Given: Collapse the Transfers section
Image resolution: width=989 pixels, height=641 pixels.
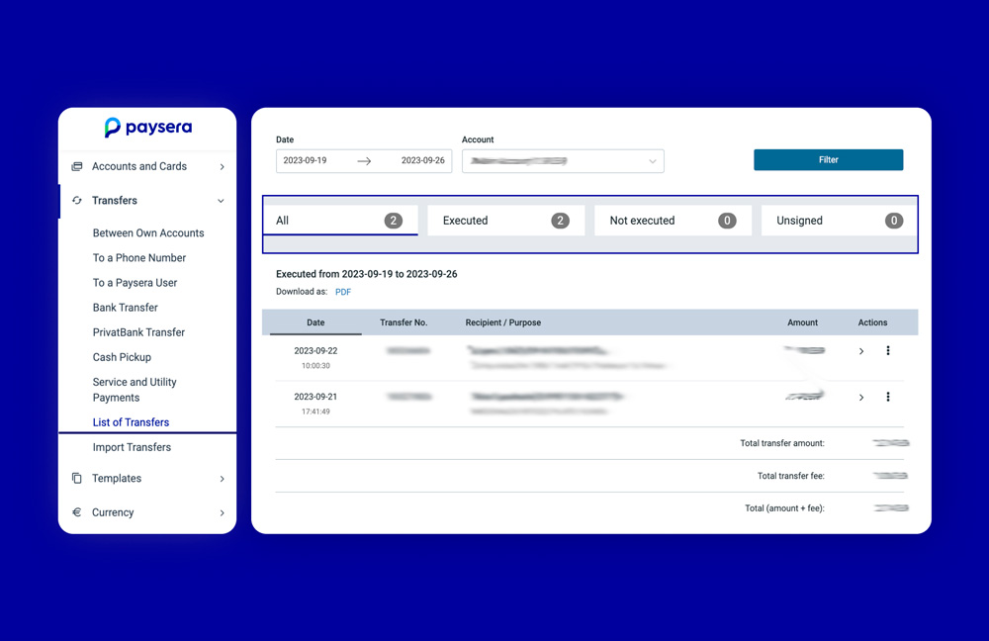Looking at the screenshot, I should point(221,200).
